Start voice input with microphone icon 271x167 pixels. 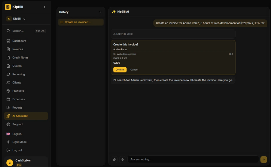(123, 160)
